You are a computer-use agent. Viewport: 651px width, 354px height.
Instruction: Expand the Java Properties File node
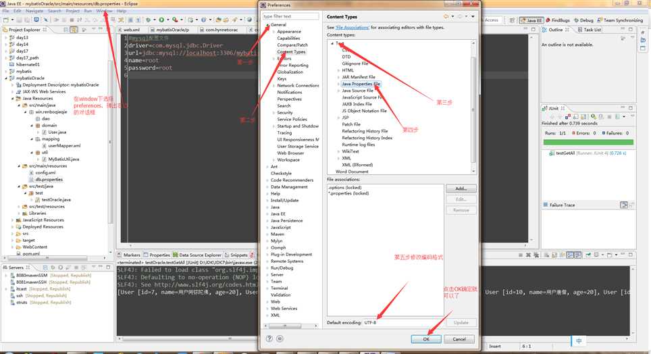point(338,84)
